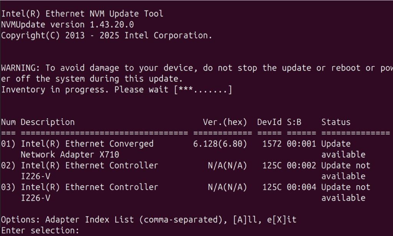Click the Ver.(hex) column header
Screen dimensions: 393x236
point(225,122)
